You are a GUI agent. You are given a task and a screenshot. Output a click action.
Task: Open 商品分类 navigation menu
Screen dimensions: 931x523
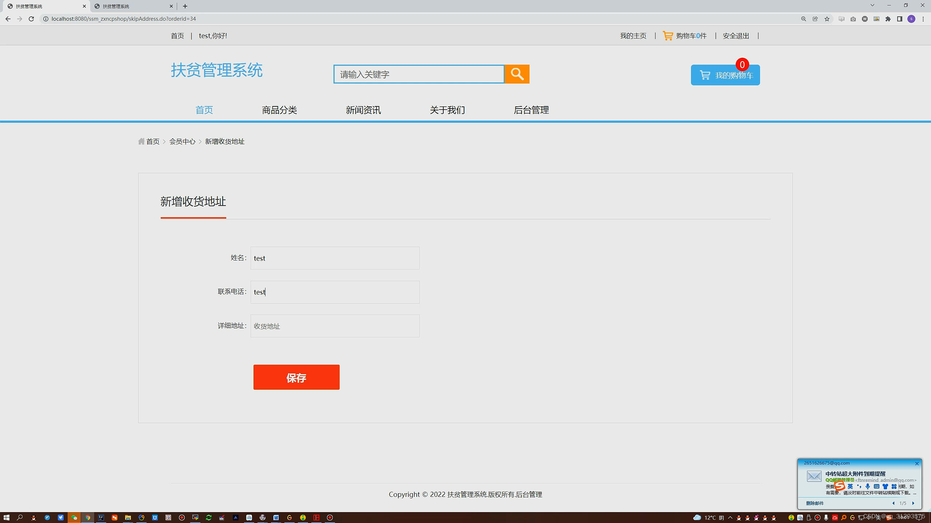279,110
